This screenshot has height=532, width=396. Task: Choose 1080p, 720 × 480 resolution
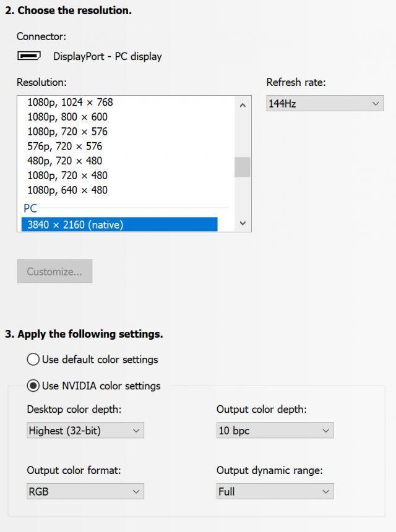pos(67,175)
